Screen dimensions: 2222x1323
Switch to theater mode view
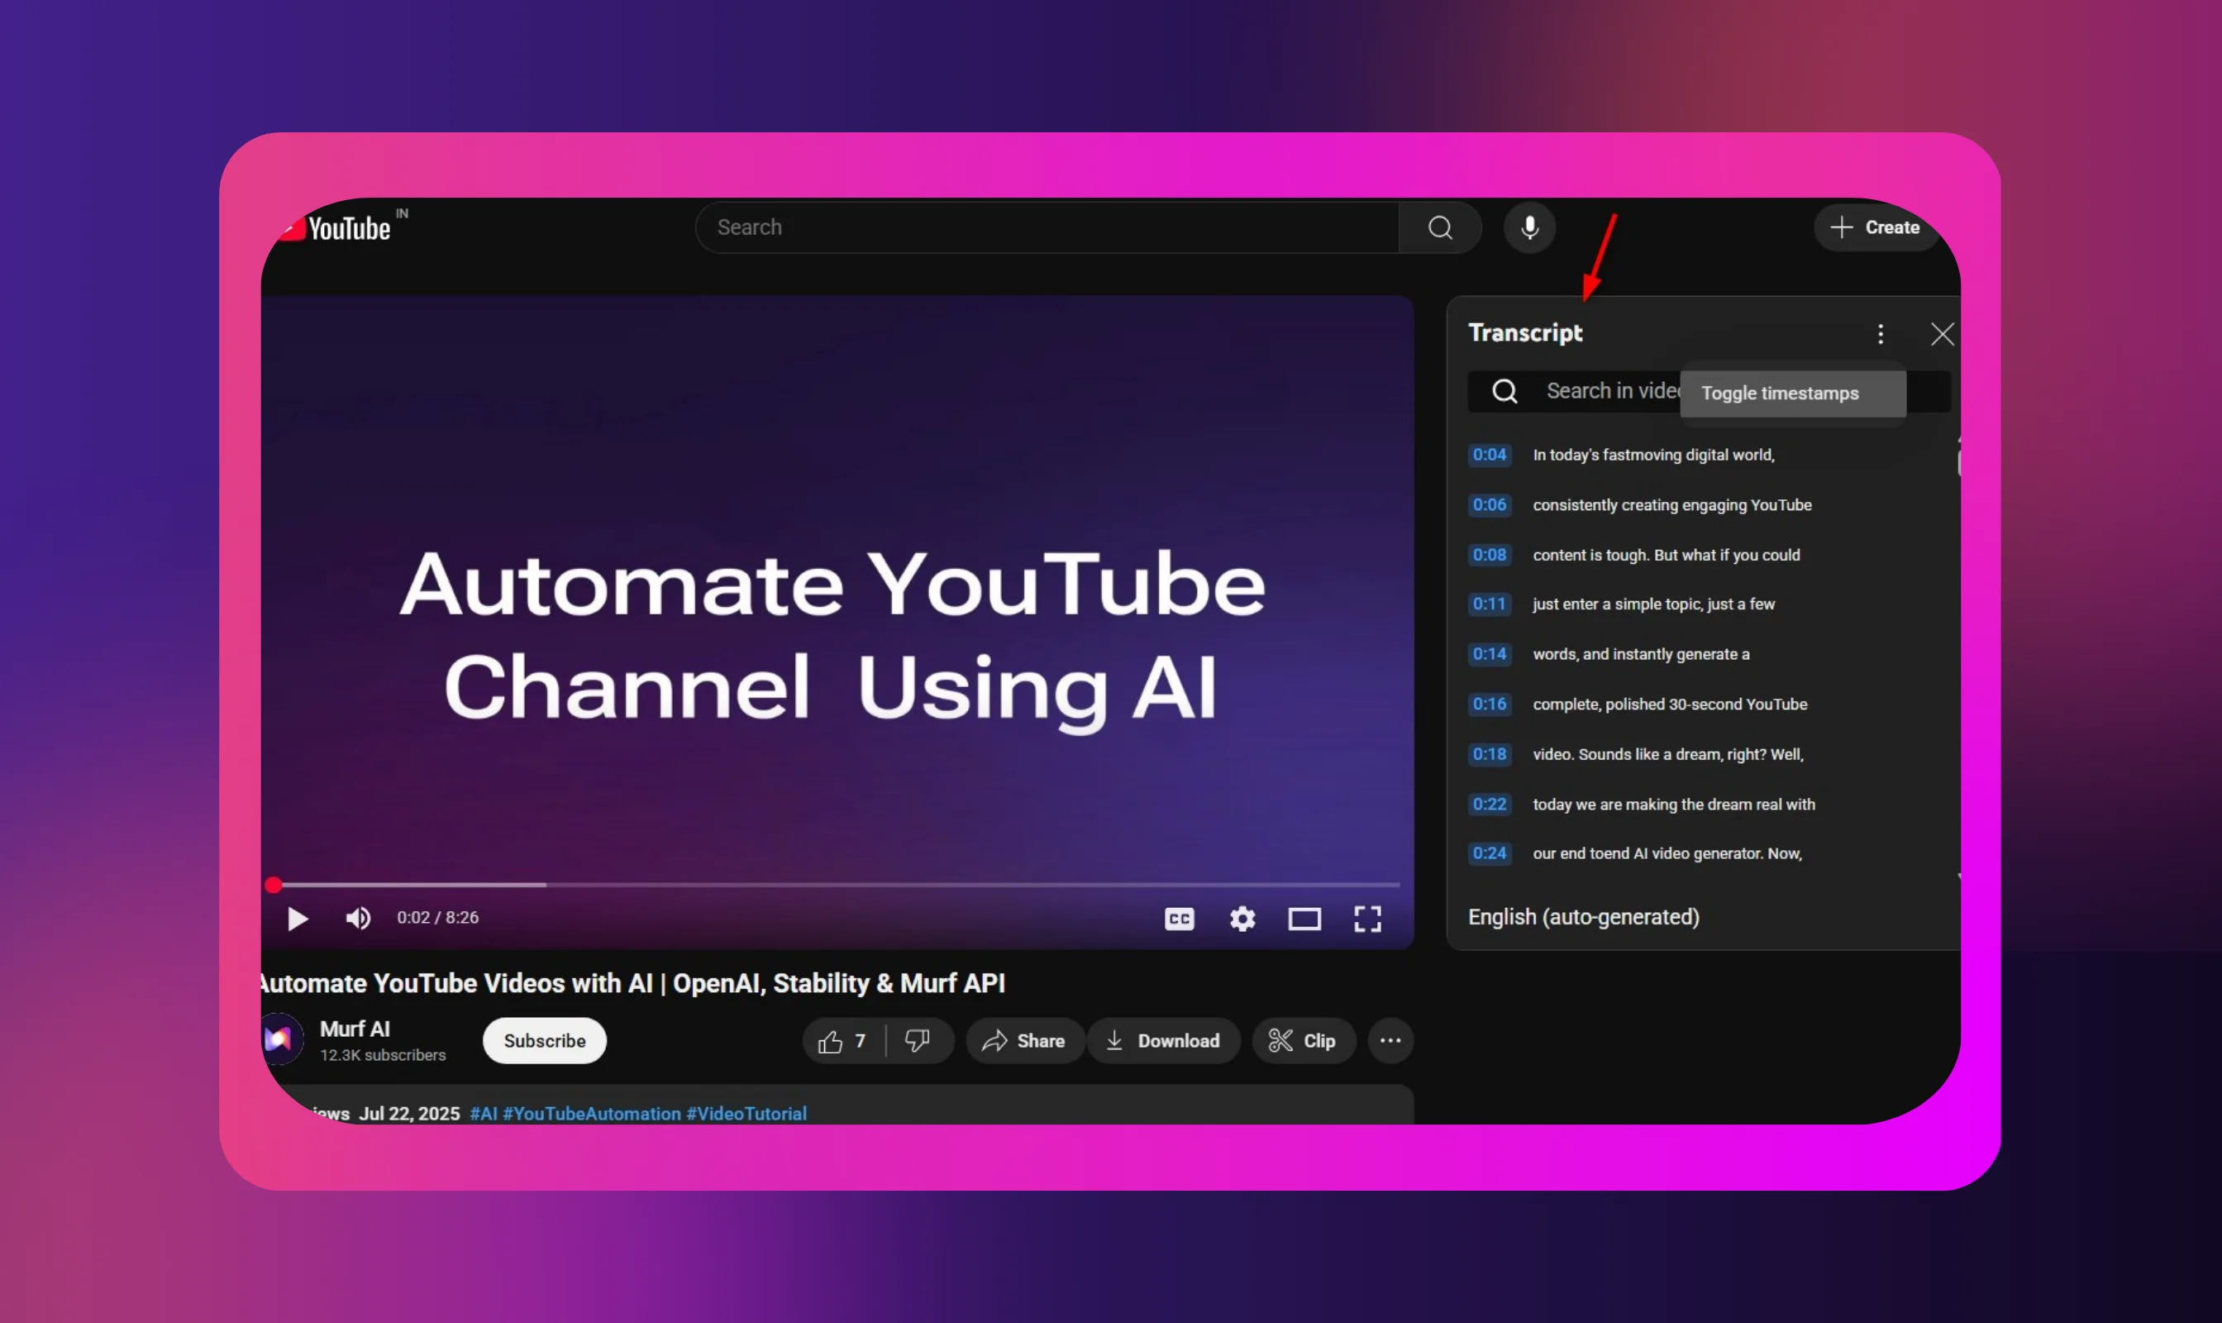click(x=1304, y=919)
